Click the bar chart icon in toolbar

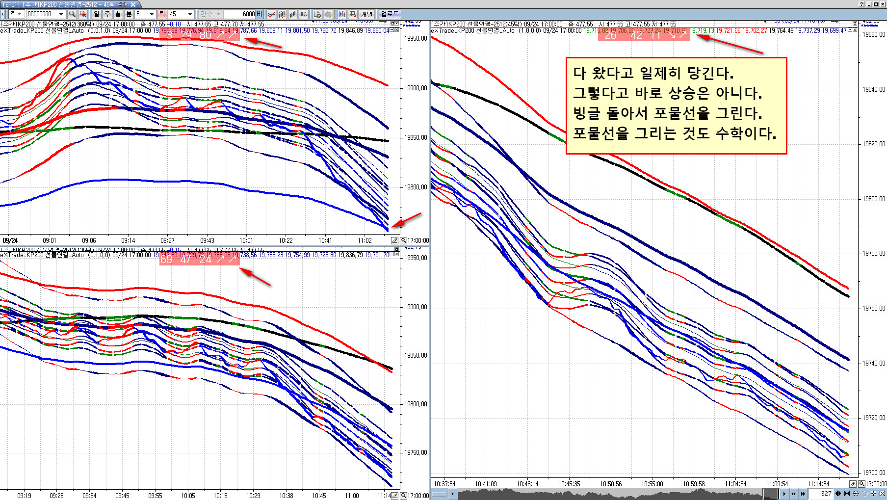click(292, 14)
